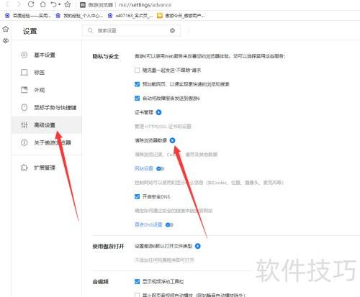The height and width of the screenshot is (297, 360).
Task: Go back to the previous page
Action: 8,4
